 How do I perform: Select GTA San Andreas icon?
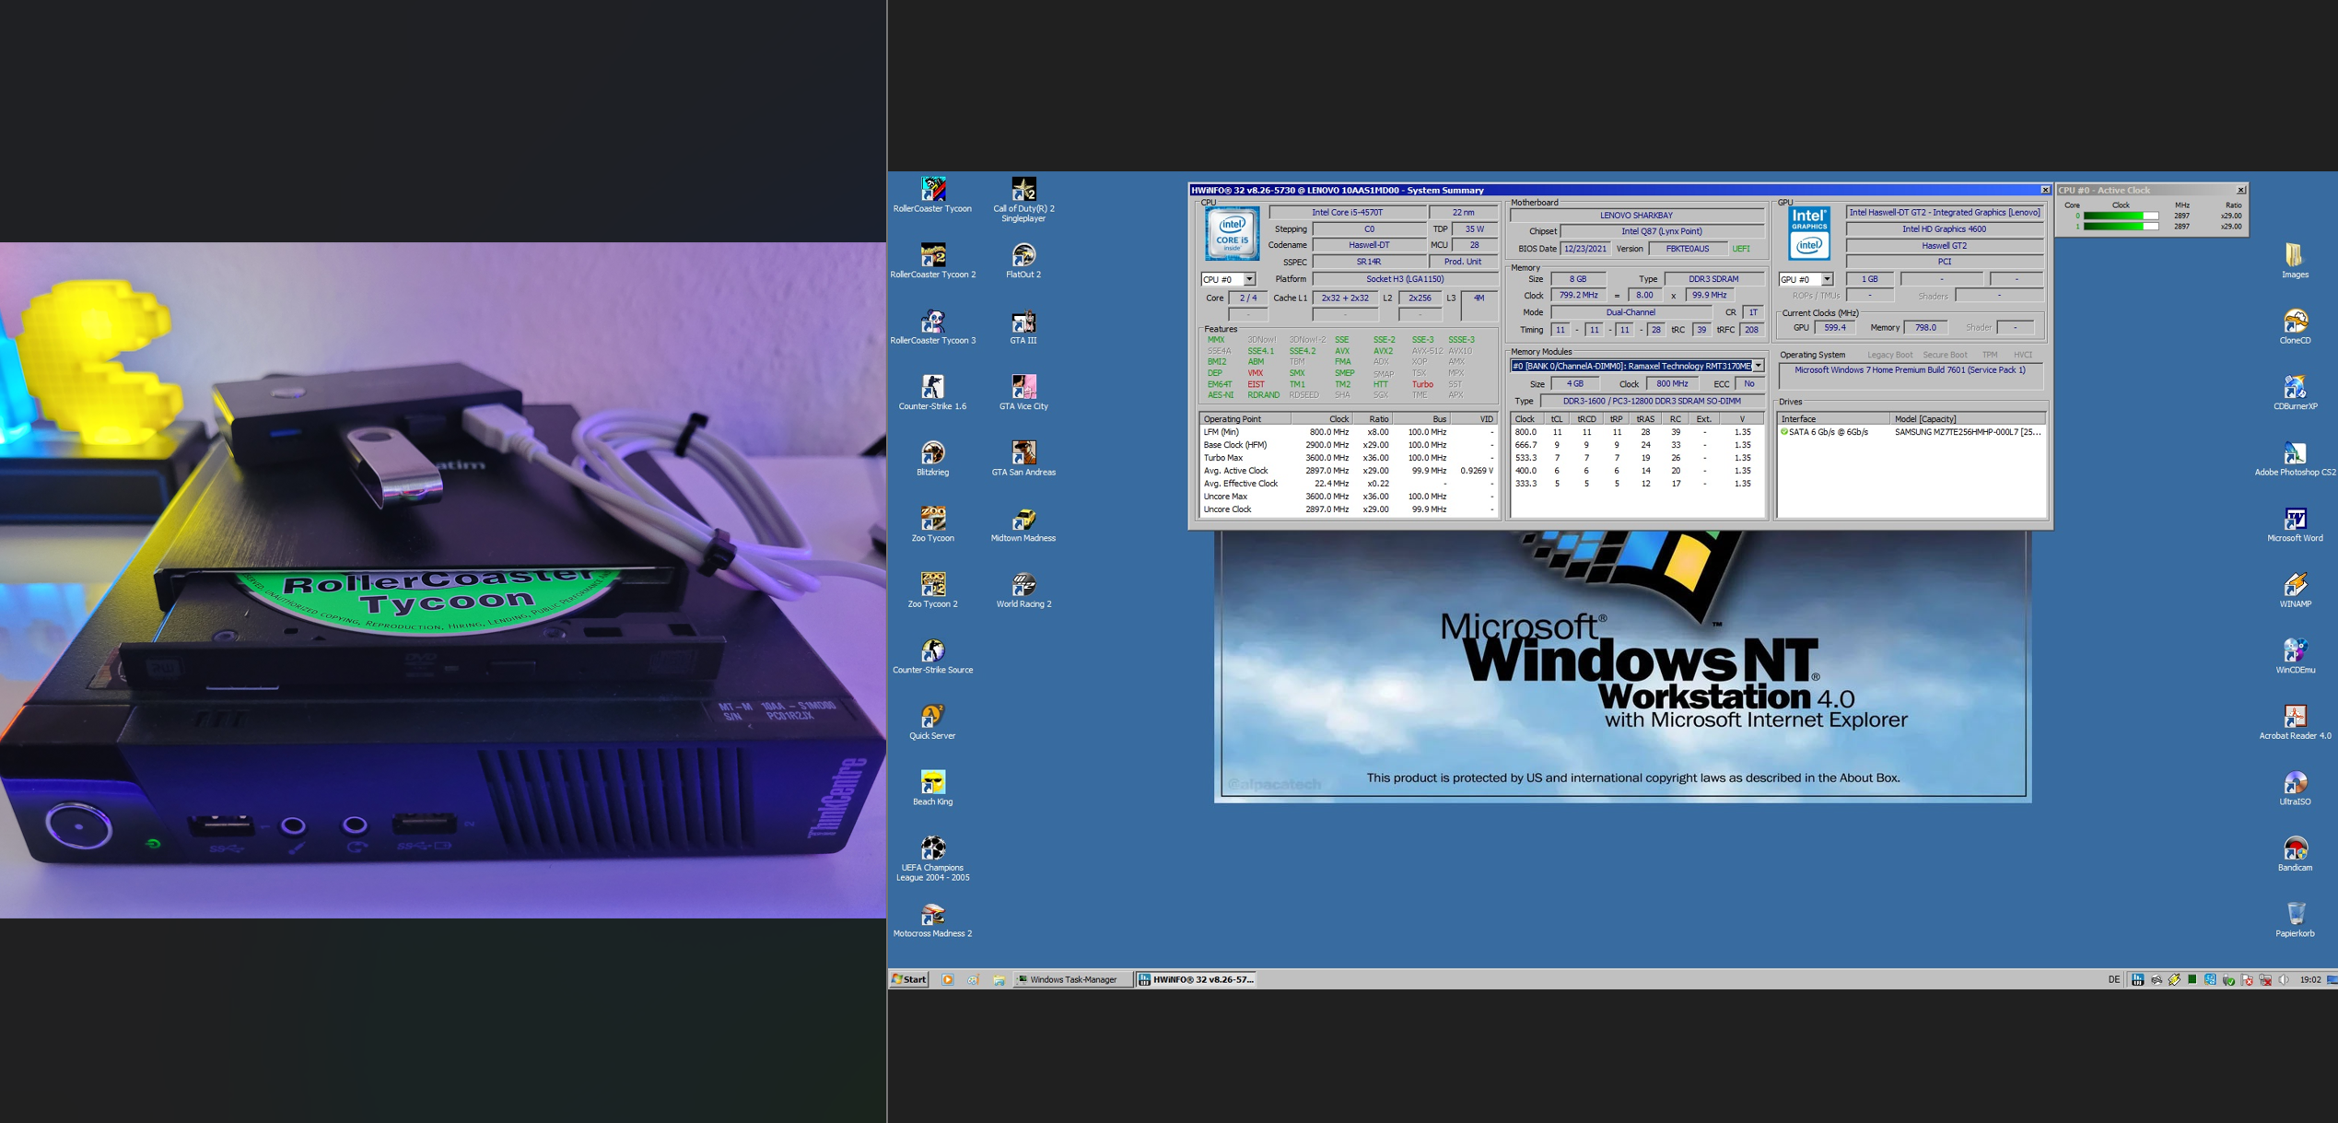pyautogui.click(x=1023, y=459)
